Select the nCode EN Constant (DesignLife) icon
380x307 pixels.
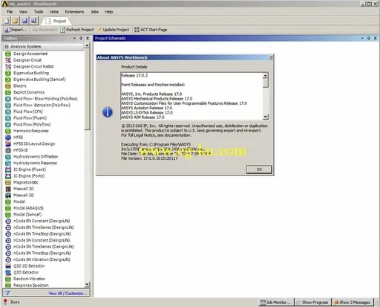(8, 222)
